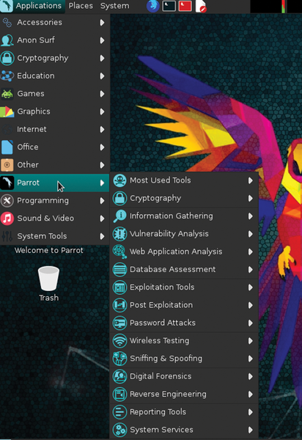Click the Cryptography padlock icon in Applications menu
This screenshot has width=302, height=440.
pos(7,58)
